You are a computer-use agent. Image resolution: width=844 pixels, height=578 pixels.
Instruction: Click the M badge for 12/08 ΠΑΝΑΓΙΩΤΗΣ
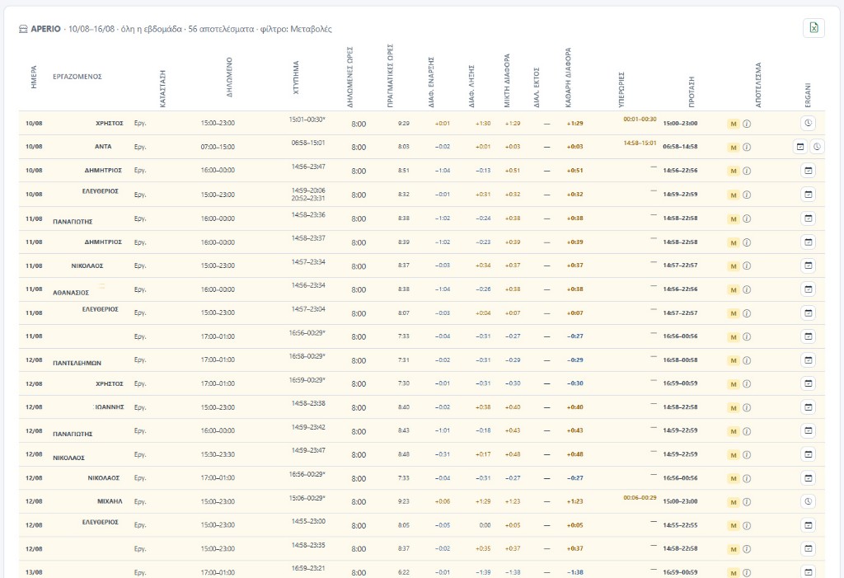pos(733,431)
